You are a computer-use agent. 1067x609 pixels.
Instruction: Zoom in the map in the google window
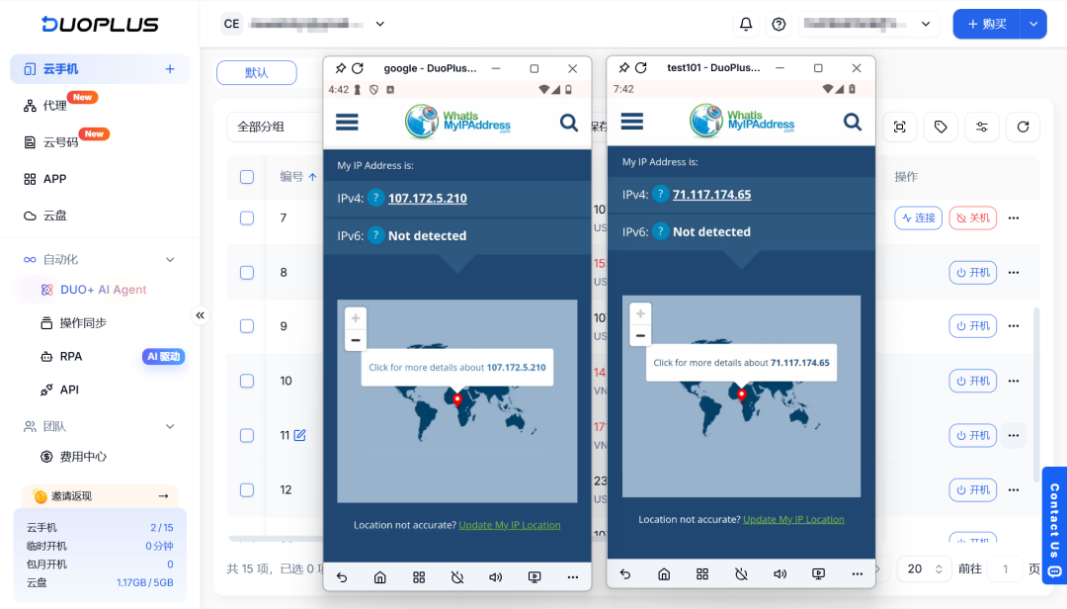[356, 318]
